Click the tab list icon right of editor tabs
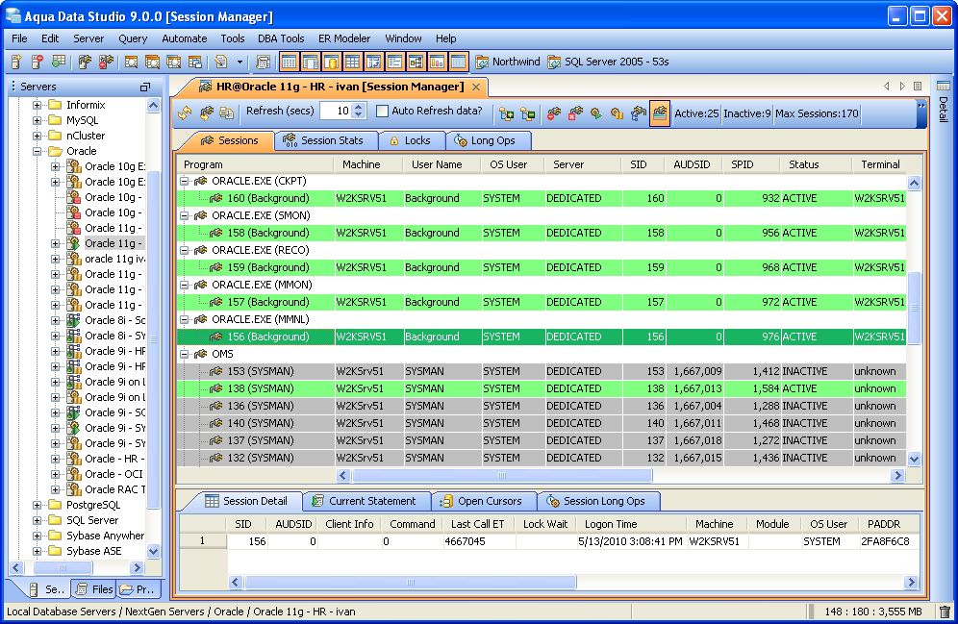Image resolution: width=958 pixels, height=624 pixels. click(918, 87)
